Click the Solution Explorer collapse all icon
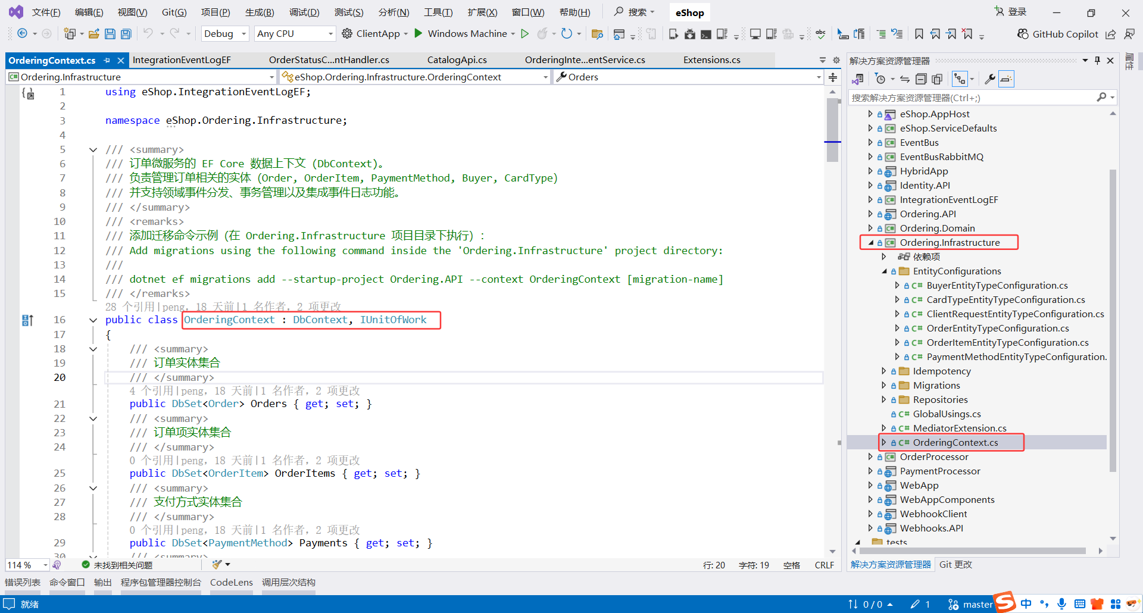This screenshot has height=613, width=1143. [921, 79]
